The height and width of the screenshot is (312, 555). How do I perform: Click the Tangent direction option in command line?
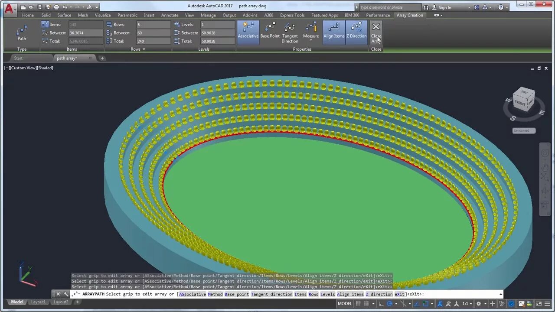pyautogui.click(x=271, y=294)
